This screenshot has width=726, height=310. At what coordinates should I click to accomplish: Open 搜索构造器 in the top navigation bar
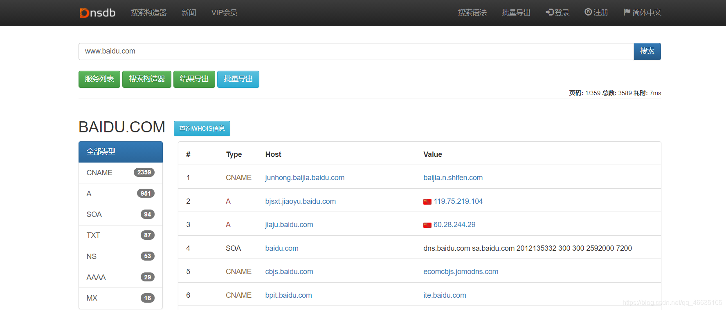coord(148,13)
